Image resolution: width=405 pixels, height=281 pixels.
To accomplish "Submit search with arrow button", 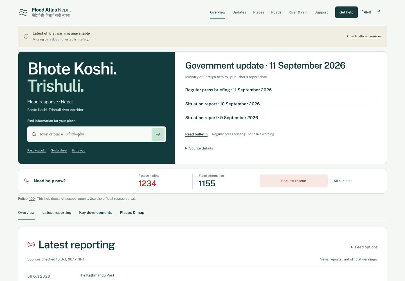I will pyautogui.click(x=158, y=134).
